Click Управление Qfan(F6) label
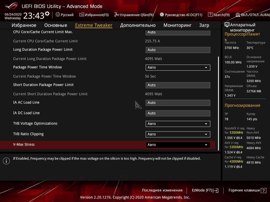This screenshot has height=202, width=270. pyautogui.click(x=137, y=15)
